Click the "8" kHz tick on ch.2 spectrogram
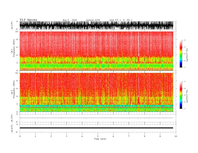198x153 pixels. coord(17,81)
